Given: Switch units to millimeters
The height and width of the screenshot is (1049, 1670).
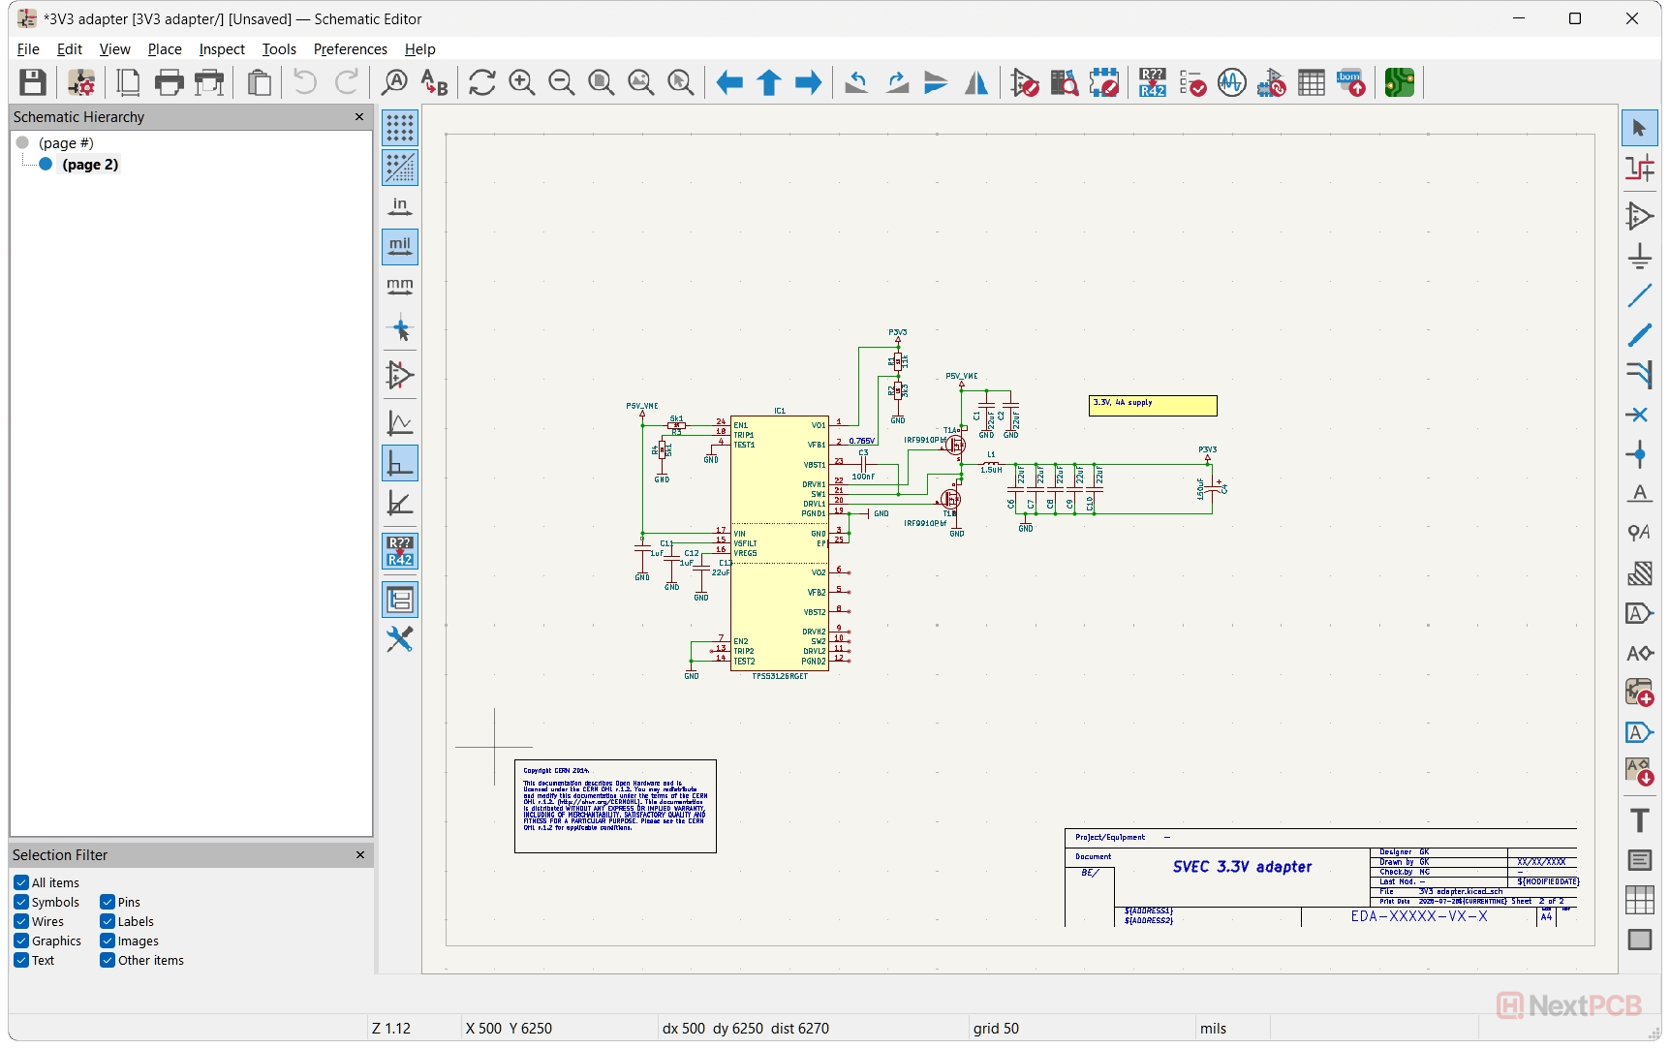Looking at the screenshot, I should tap(400, 287).
